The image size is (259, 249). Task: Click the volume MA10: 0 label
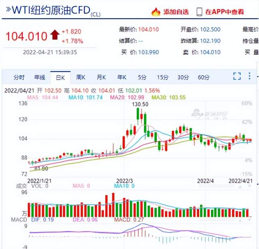[124, 186]
